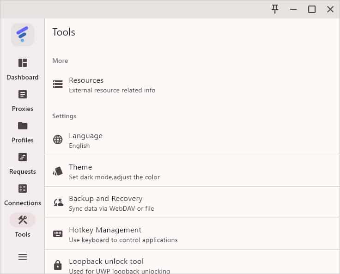Go to Proxies label in navigation
This screenshot has width=340, height=274.
(x=23, y=109)
